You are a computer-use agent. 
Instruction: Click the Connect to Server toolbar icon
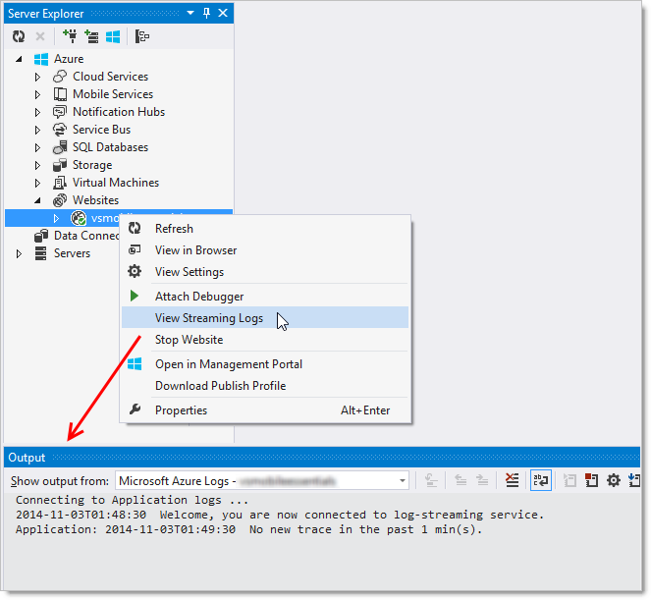click(91, 36)
